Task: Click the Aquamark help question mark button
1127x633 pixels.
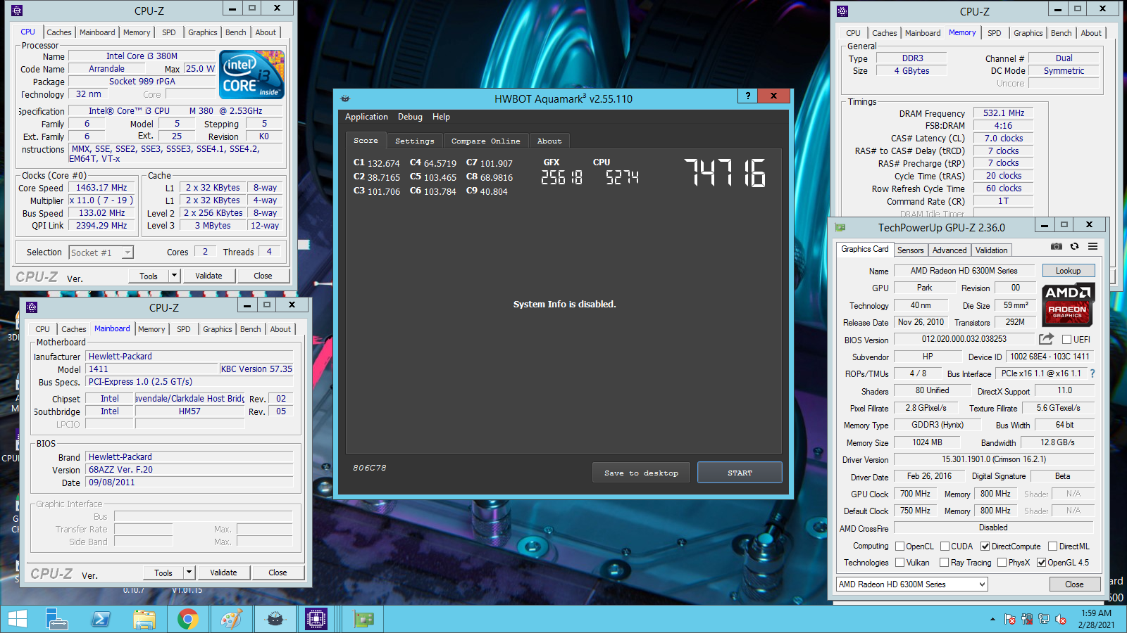Action: coord(747,96)
